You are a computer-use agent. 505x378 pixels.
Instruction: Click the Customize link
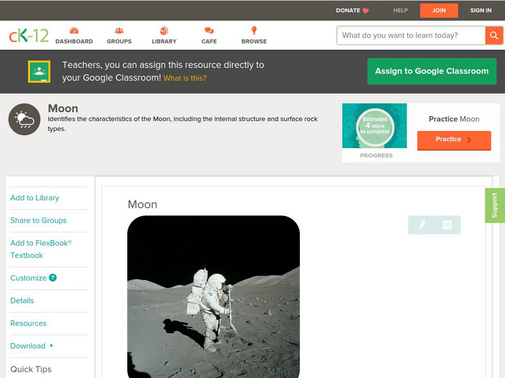(28, 278)
